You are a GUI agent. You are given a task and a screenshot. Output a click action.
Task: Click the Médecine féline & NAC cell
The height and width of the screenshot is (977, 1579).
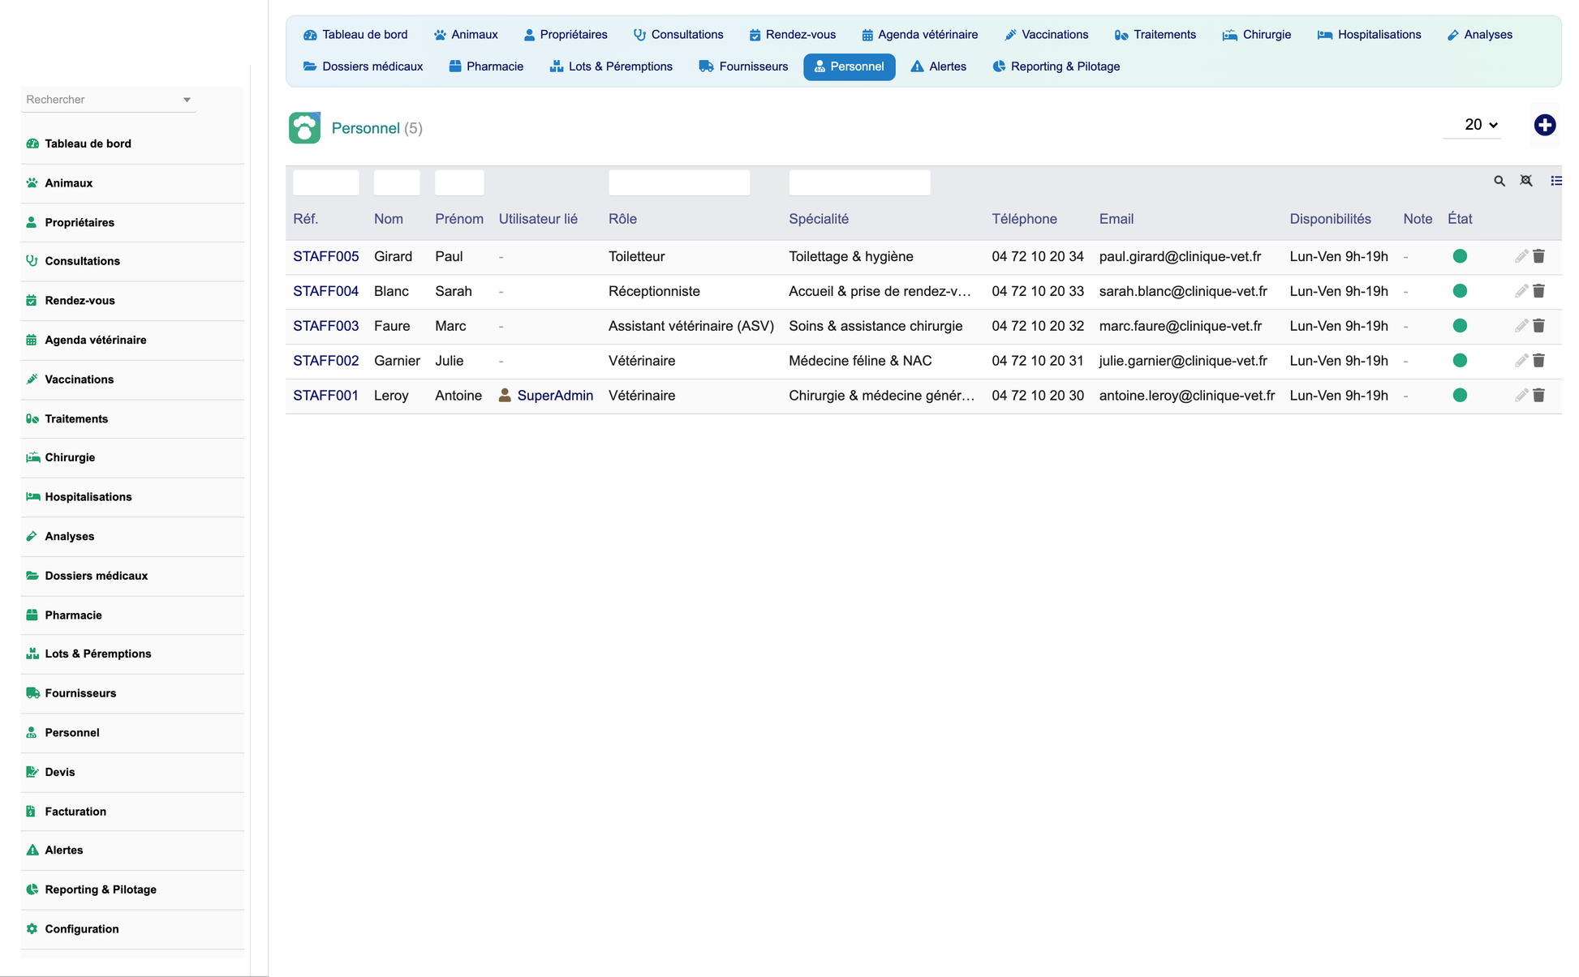pyautogui.click(x=860, y=361)
